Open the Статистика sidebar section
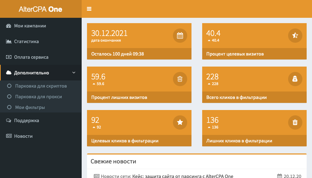 tap(26, 42)
